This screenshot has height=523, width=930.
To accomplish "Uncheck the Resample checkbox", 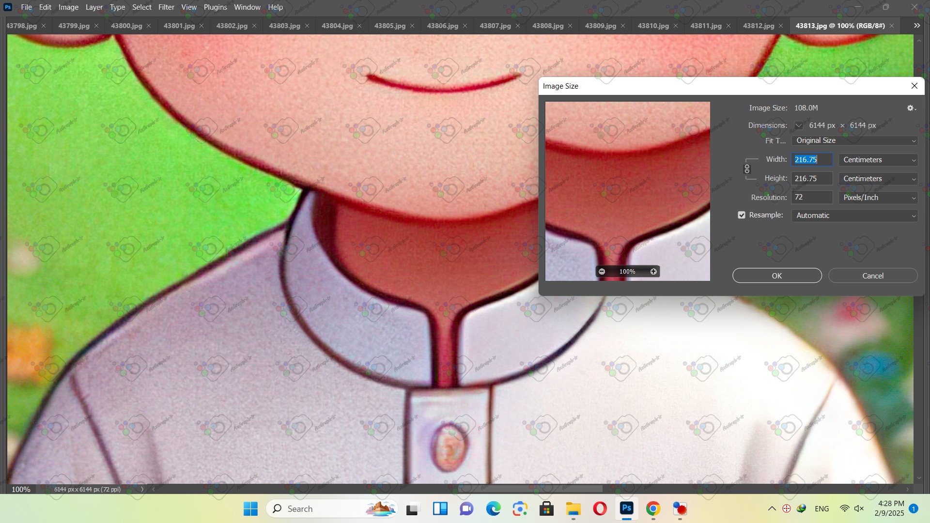I will point(742,215).
